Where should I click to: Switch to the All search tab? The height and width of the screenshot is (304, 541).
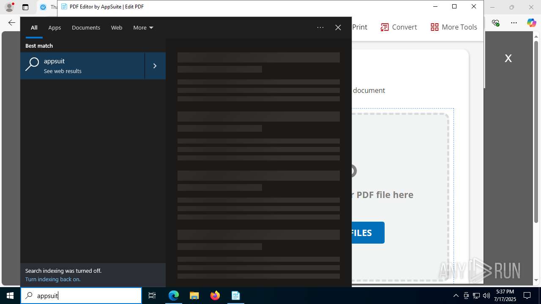pos(34,27)
